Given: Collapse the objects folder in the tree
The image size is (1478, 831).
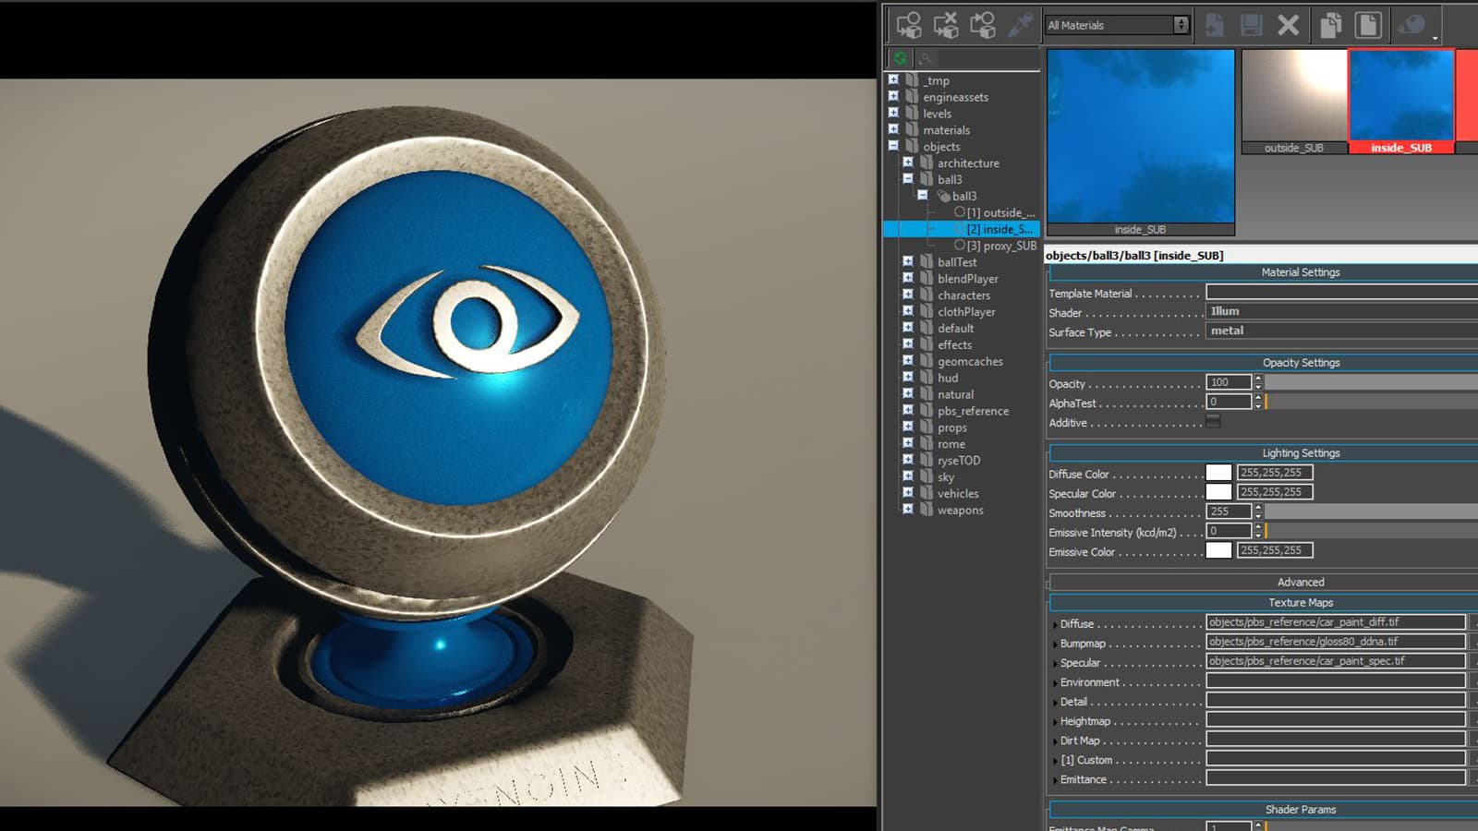Looking at the screenshot, I should point(892,146).
